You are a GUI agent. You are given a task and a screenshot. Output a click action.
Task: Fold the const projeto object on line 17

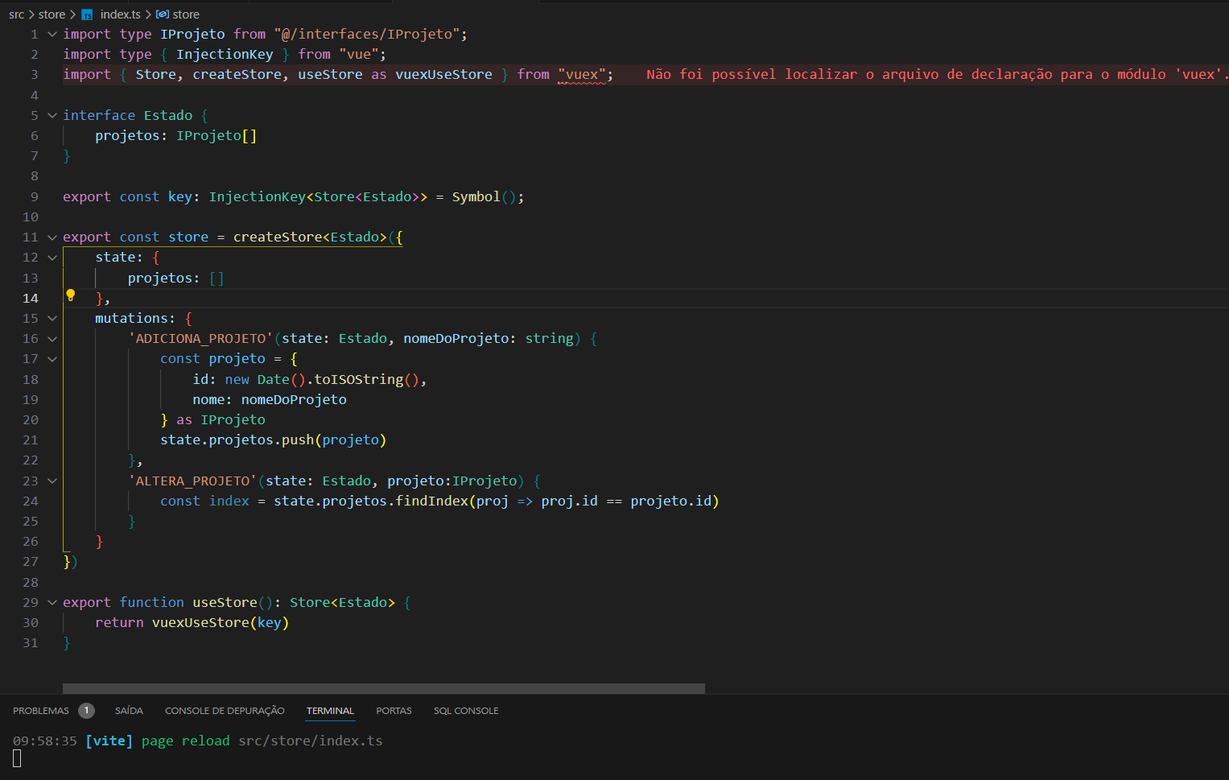pos(52,359)
